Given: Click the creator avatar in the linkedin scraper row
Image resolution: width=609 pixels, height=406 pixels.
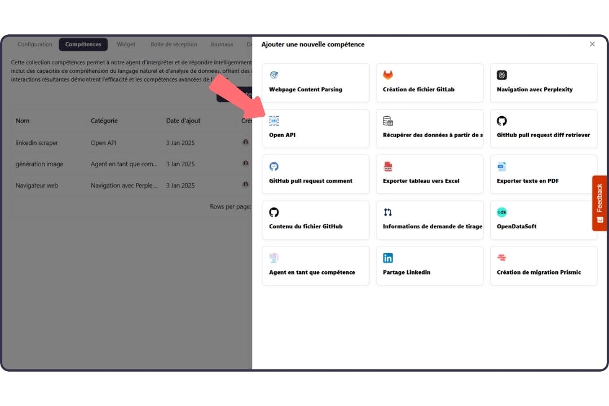Looking at the screenshot, I should 245,142.
